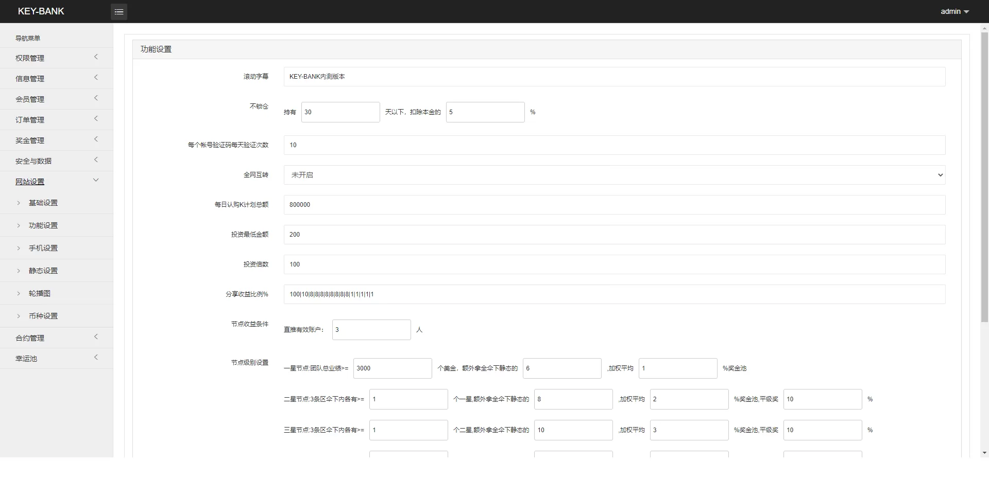
Task: Select 功能设置 in the sidebar
Action: (x=44, y=225)
